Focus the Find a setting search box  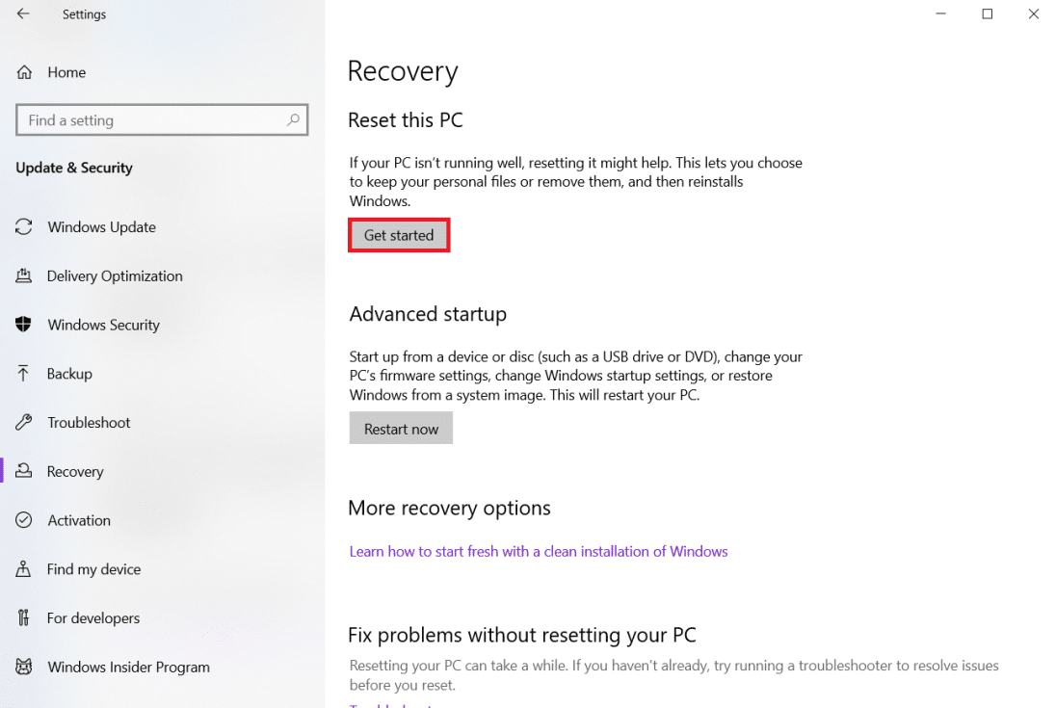pyautogui.click(x=149, y=120)
